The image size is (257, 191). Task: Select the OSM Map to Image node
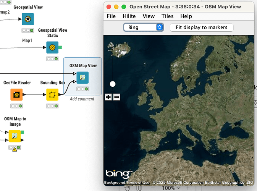15,136
